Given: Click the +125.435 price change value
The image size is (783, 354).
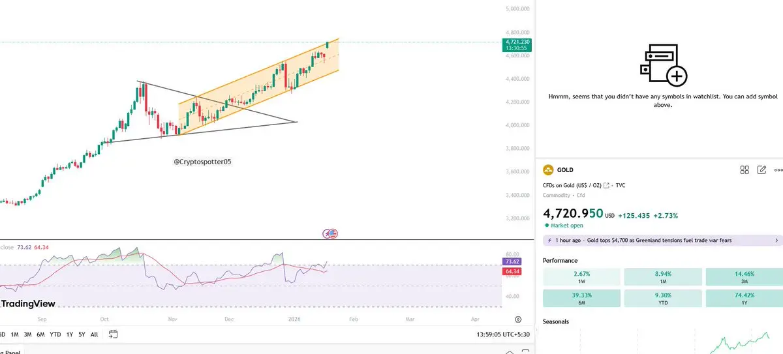Looking at the screenshot, I should point(634,215).
